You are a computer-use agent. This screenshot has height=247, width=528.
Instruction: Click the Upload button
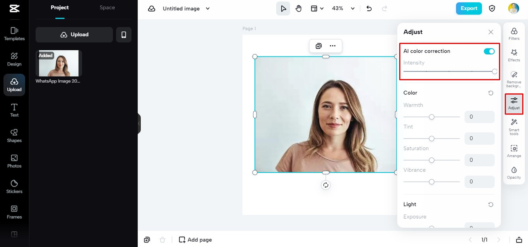[x=74, y=35]
